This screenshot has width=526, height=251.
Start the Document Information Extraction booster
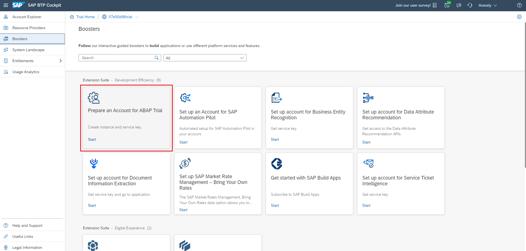92,205
